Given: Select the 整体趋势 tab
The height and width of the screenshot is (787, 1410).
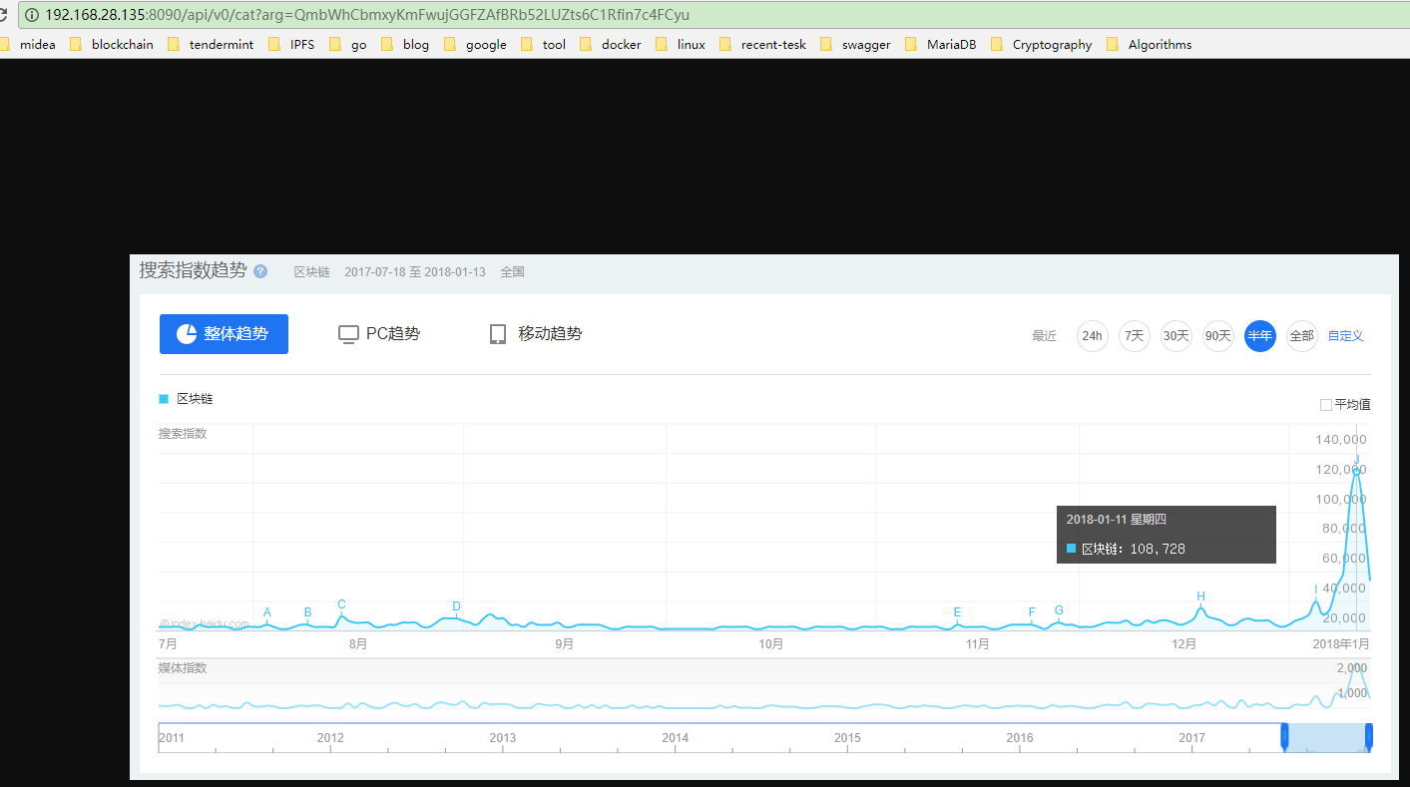Looking at the screenshot, I should [224, 334].
